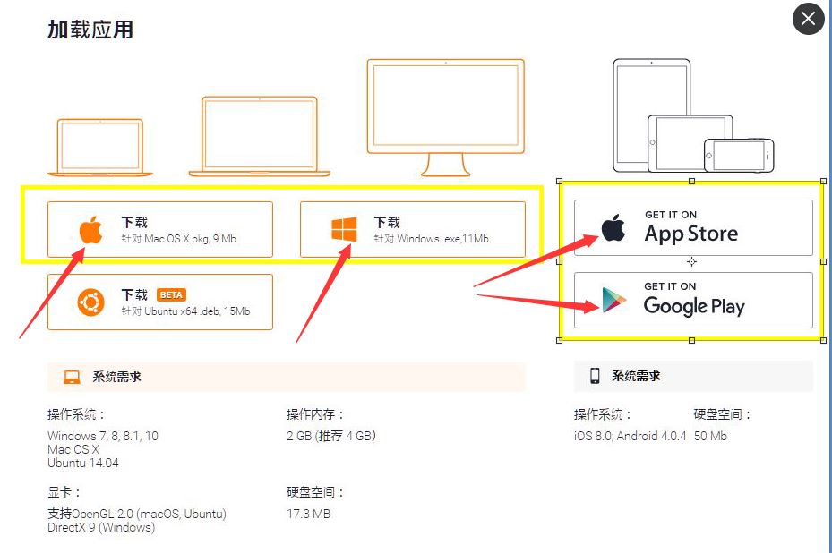Click the text '支持OpenGL 2.0 (macOS, Ubuntu)'

click(137, 514)
